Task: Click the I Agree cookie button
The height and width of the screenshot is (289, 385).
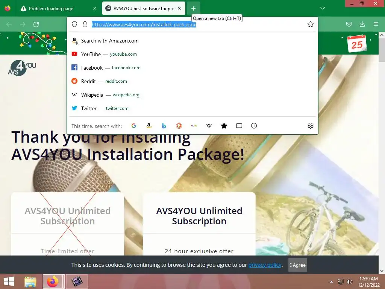Action: click(x=298, y=265)
